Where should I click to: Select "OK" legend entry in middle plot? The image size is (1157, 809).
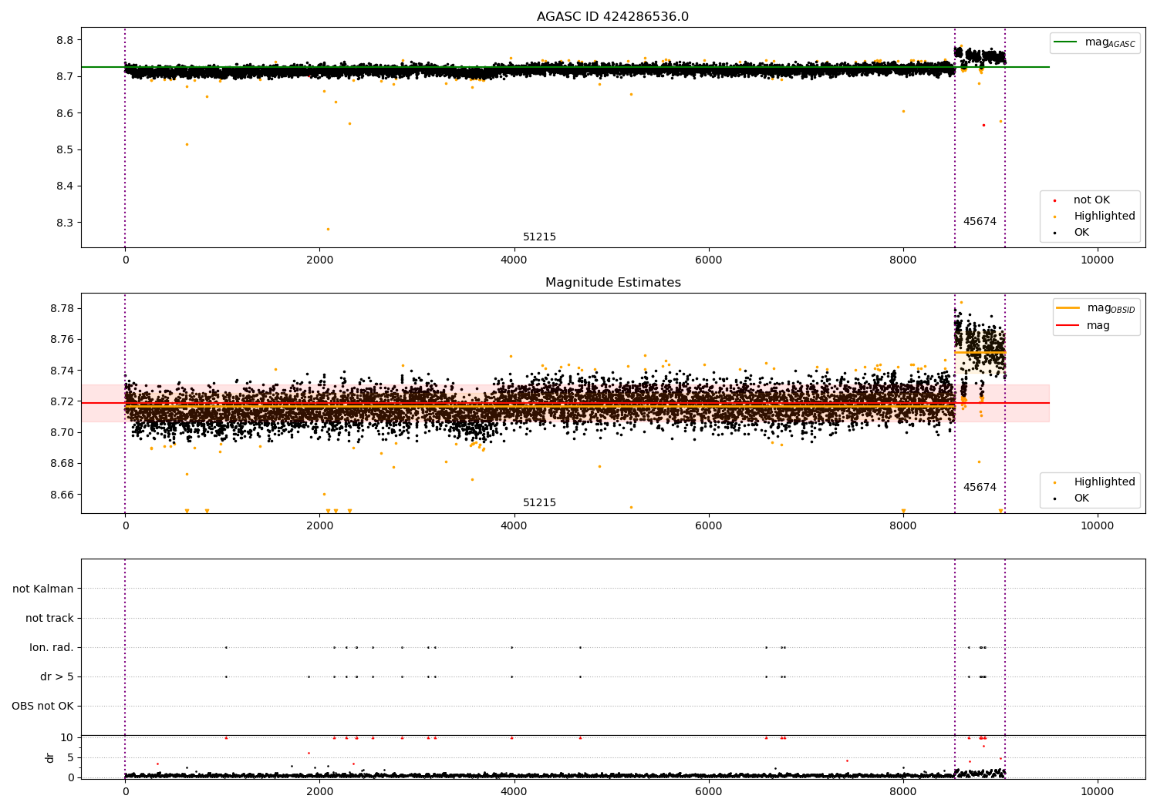[x=1081, y=498]
